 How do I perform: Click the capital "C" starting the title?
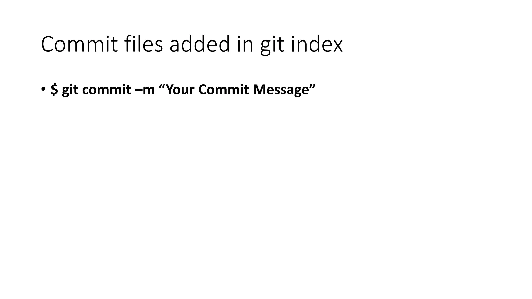(48, 44)
